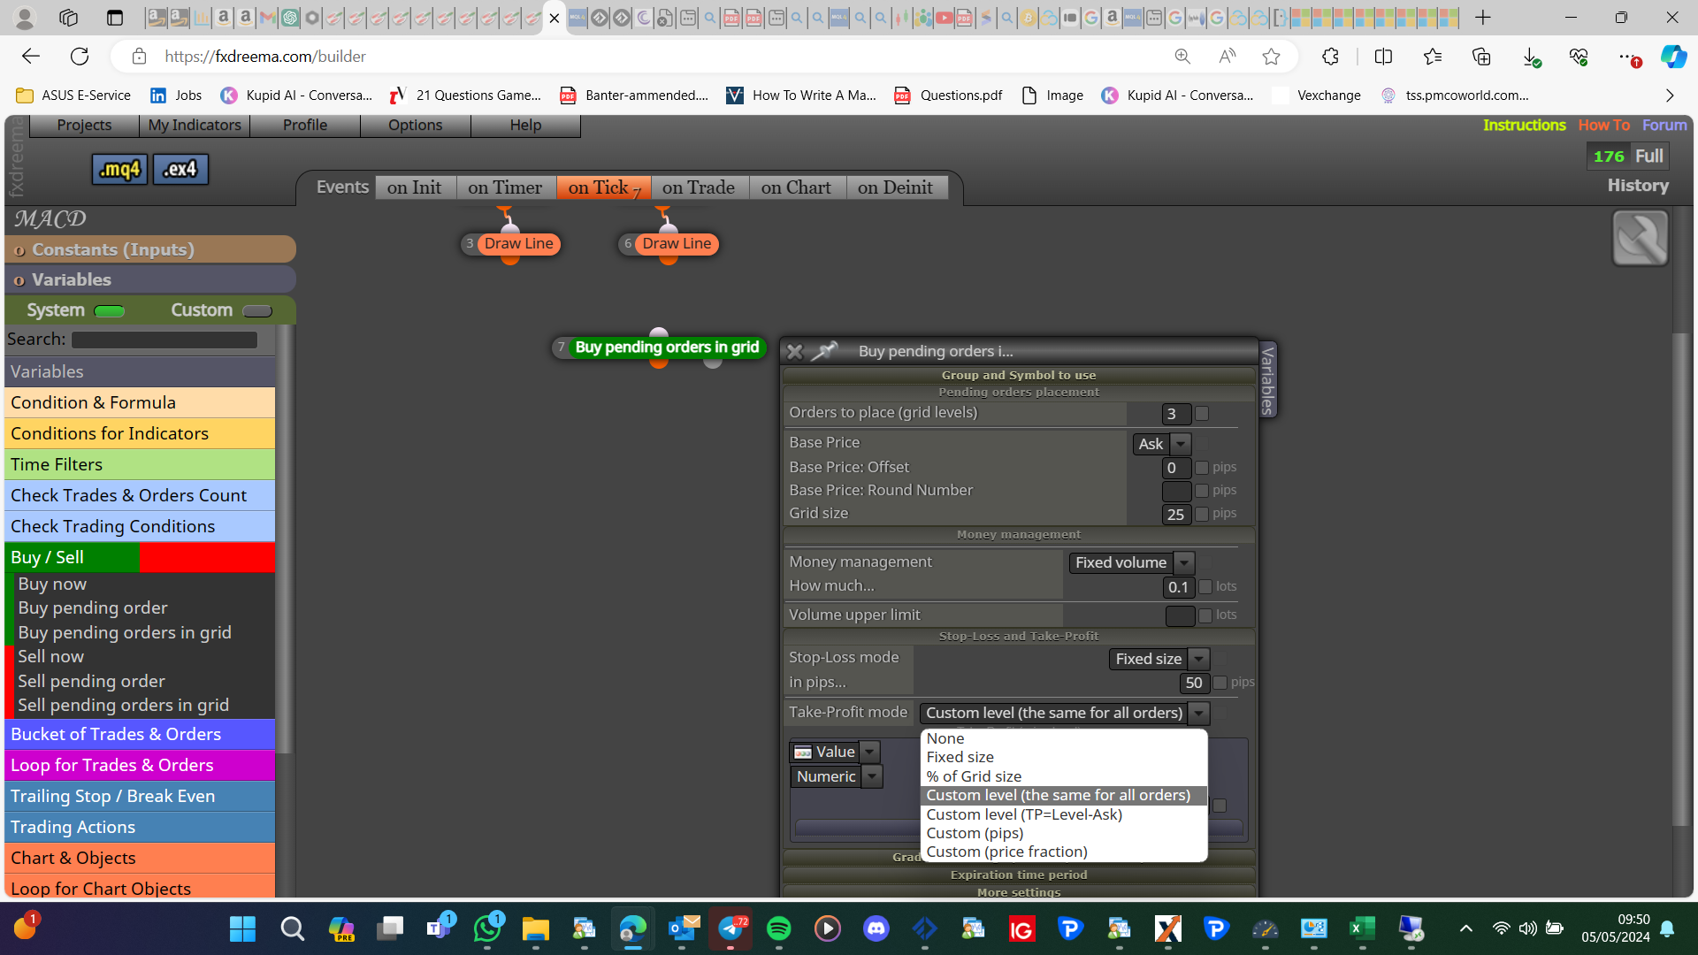Open Stop-Loss mode Fixed size dropdown
The width and height of the screenshot is (1698, 955).
[x=1159, y=659]
